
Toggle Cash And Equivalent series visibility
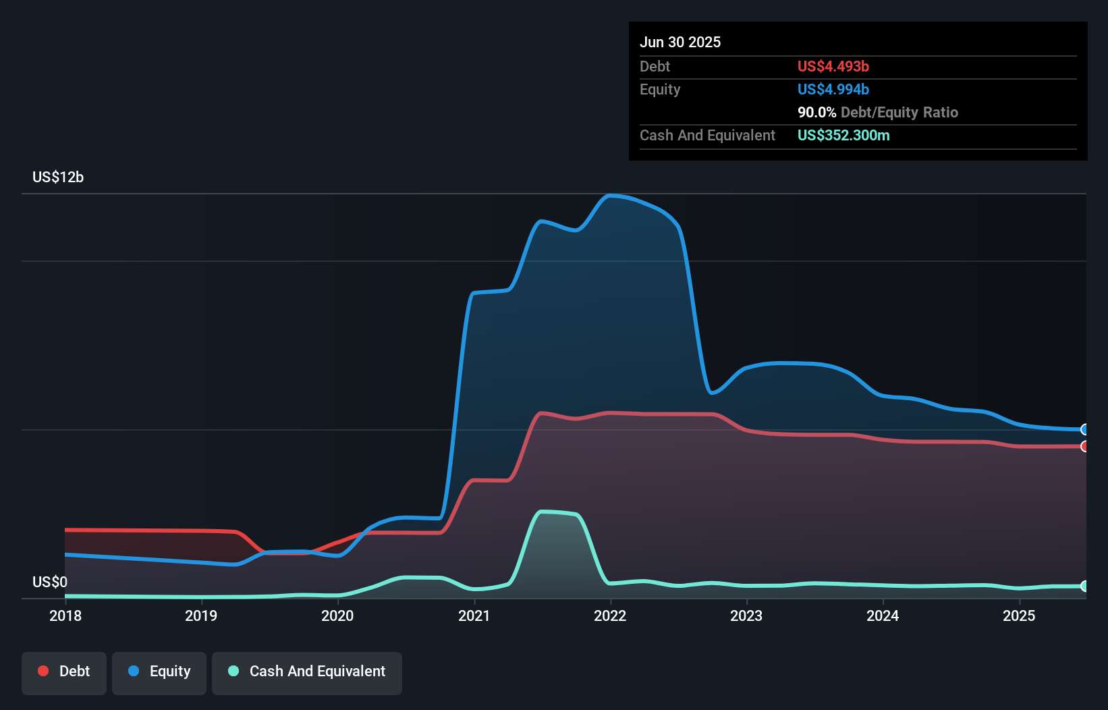[x=307, y=672]
